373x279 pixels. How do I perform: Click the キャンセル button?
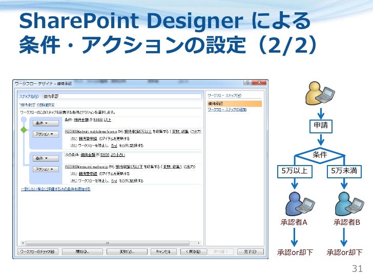163,251
